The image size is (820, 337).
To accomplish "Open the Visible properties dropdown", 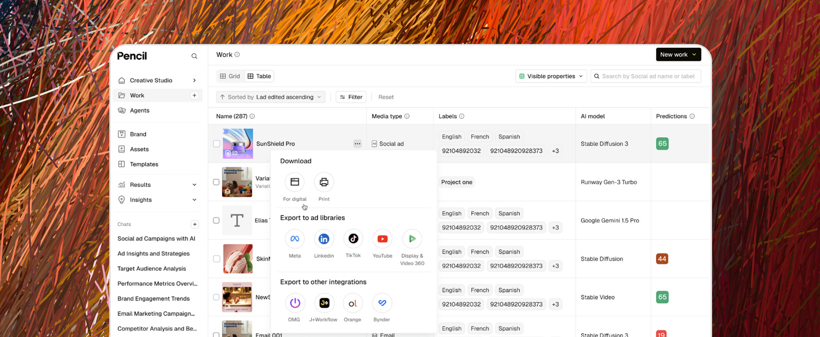I will tap(551, 76).
